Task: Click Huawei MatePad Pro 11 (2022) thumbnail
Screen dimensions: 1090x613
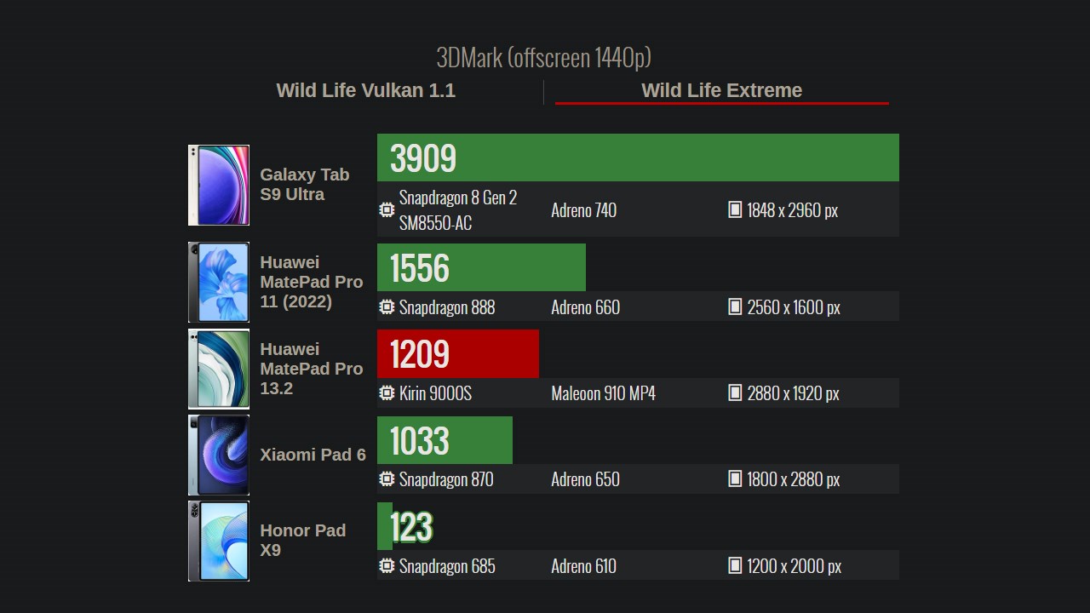Action: click(219, 282)
